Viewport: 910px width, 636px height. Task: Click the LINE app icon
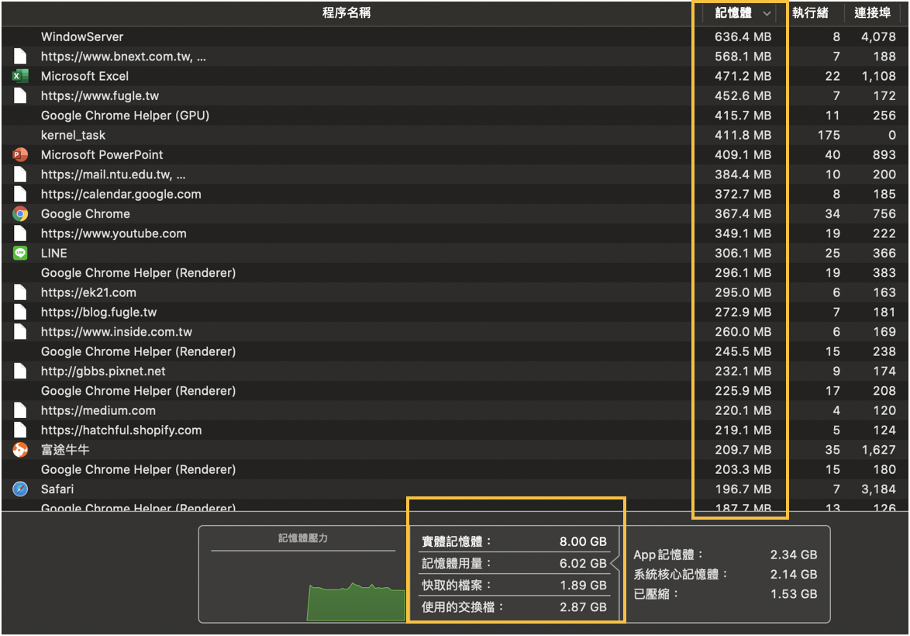tap(20, 254)
